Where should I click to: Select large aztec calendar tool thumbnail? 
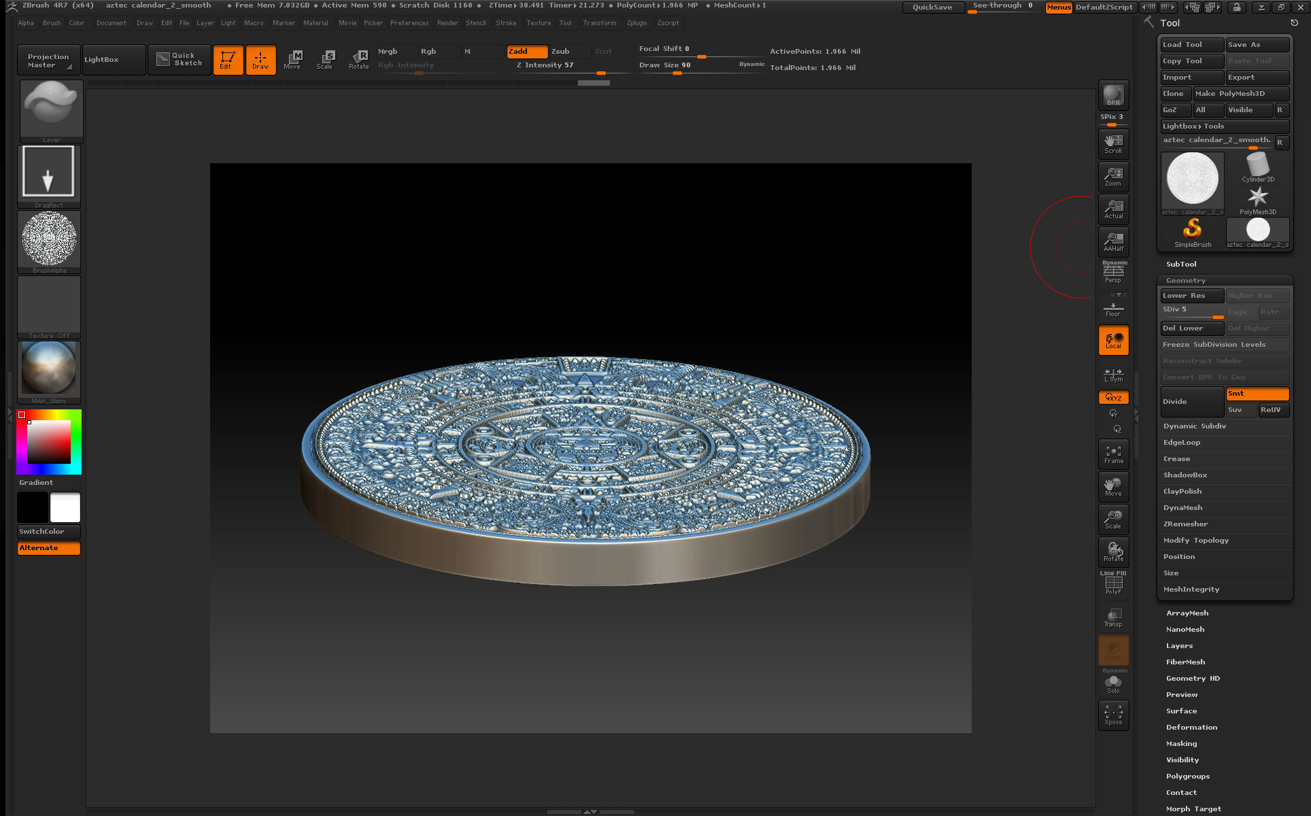click(x=1192, y=183)
